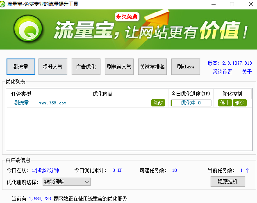The width and height of the screenshot is (257, 203).
Task: Select the 刷流量 tab
Action: tap(21, 67)
